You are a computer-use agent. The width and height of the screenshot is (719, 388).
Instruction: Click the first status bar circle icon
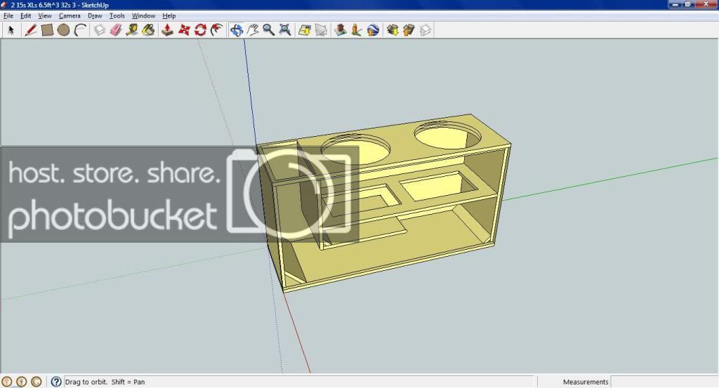pos(7,382)
